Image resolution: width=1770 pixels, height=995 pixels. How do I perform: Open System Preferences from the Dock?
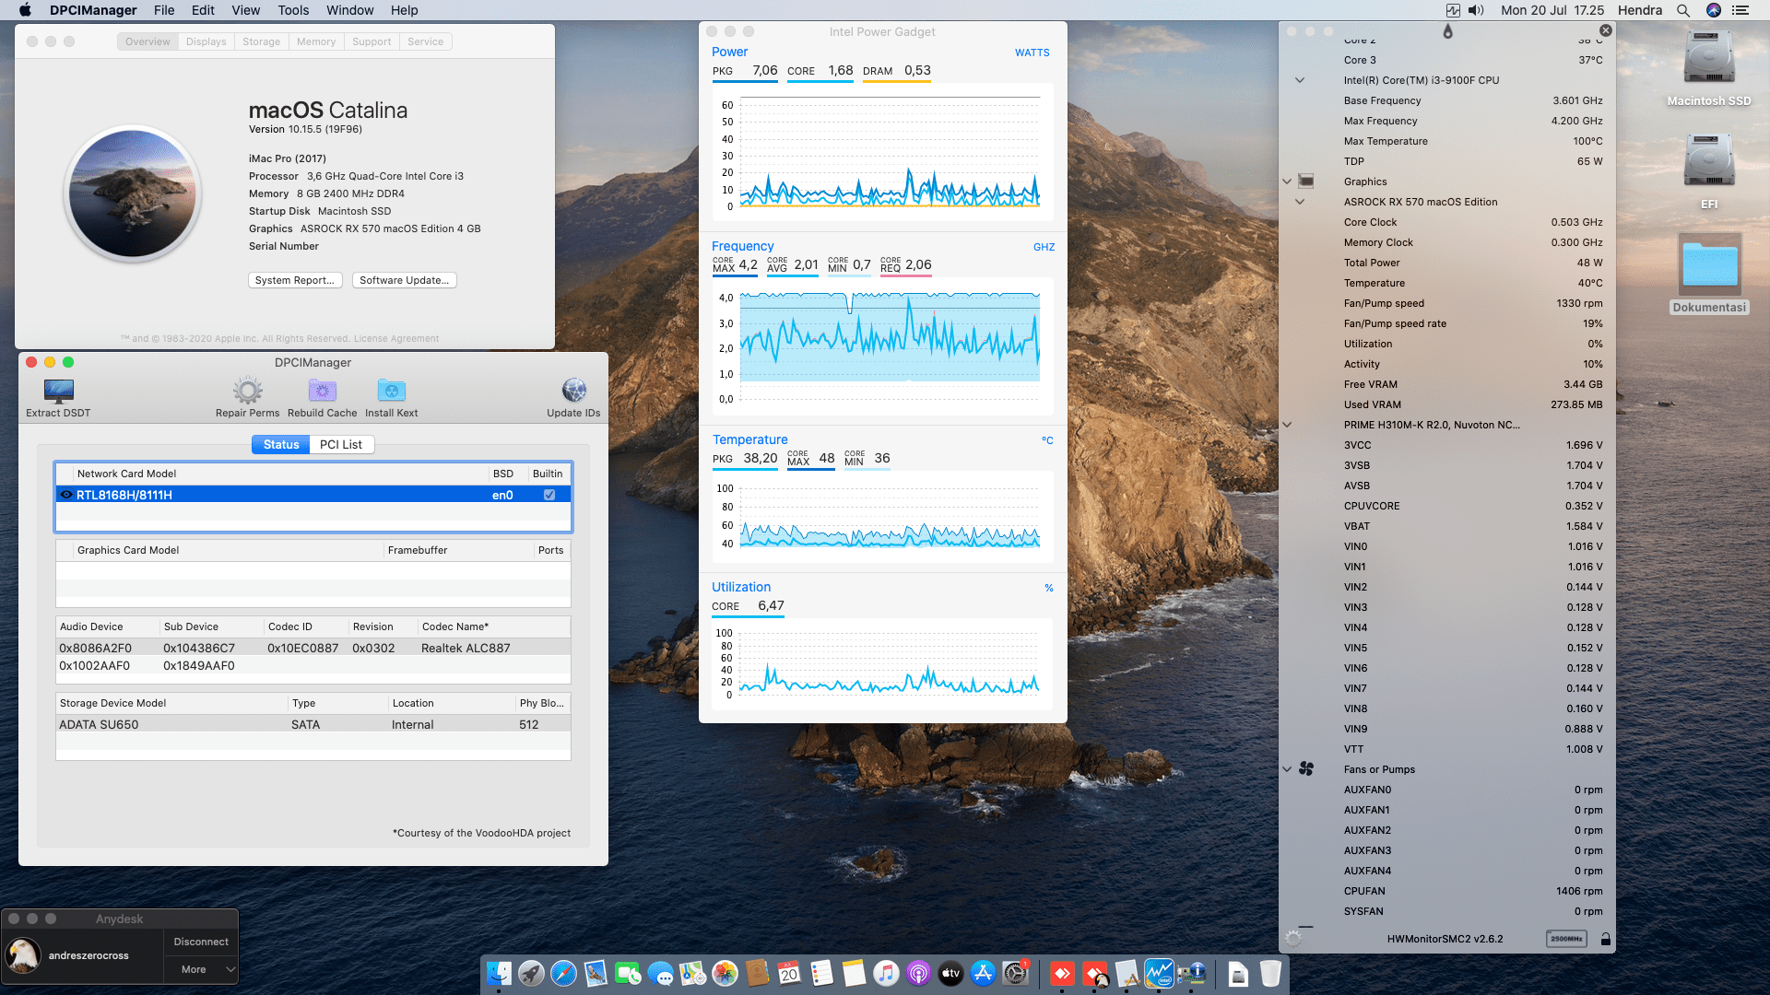[x=1015, y=973]
